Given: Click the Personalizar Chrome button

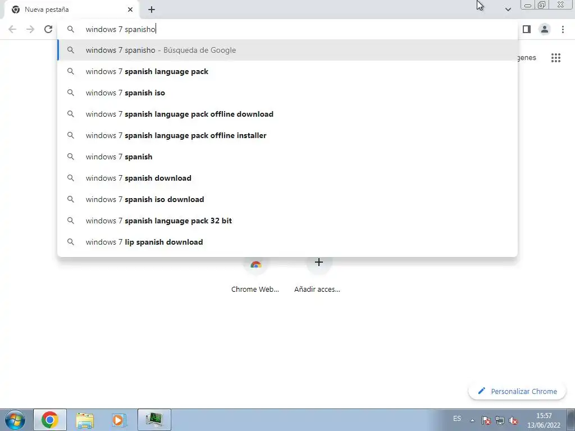Looking at the screenshot, I should click(517, 391).
